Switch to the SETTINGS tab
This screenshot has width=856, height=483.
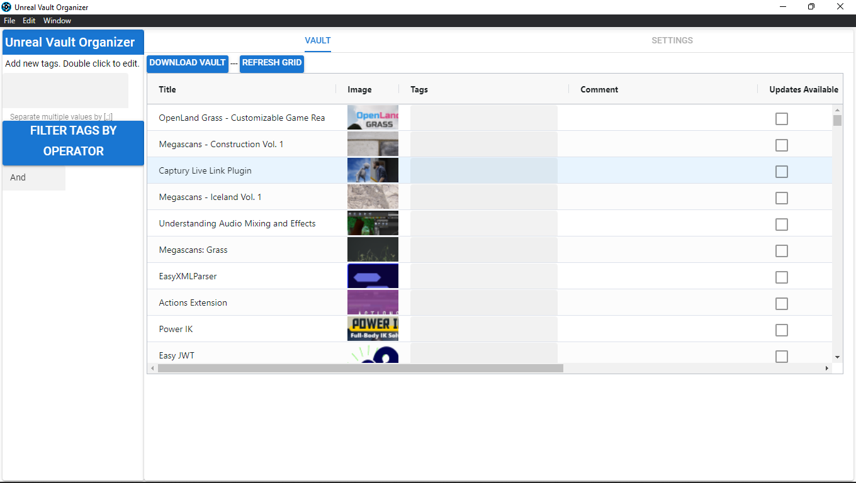[x=672, y=40]
